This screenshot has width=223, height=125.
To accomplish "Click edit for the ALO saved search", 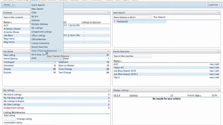I will [x=217, y=64].
